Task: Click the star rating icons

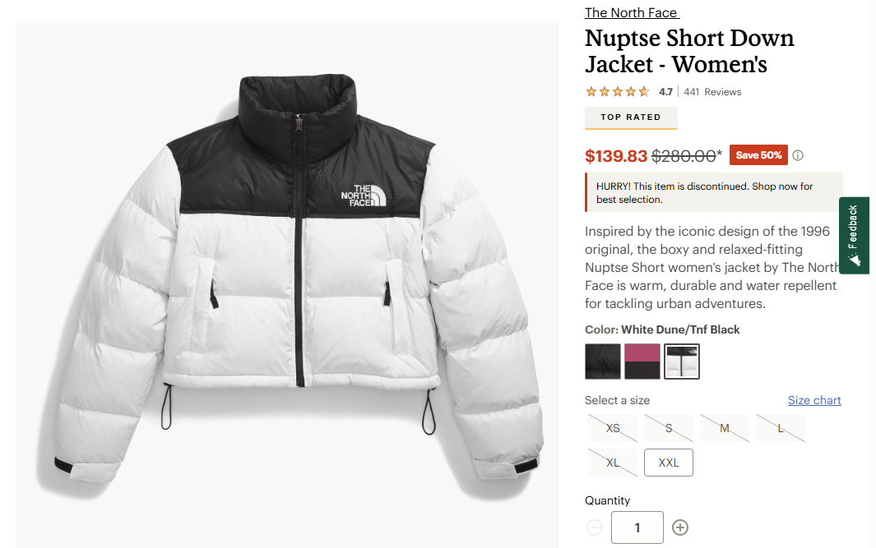Action: (618, 91)
